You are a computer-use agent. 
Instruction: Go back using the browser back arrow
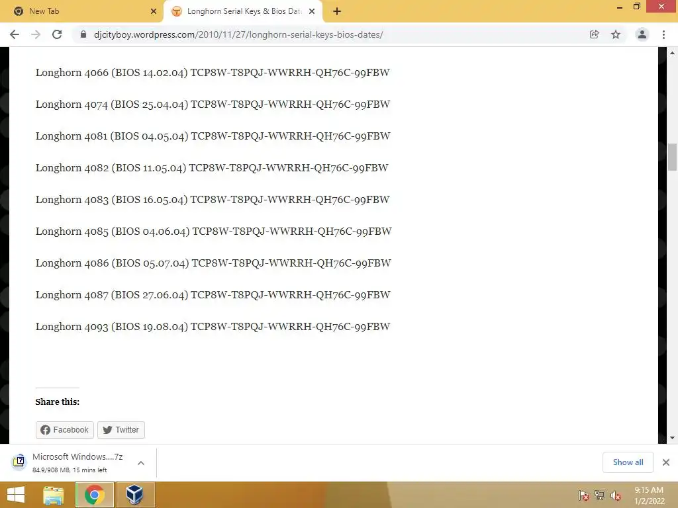(15, 34)
